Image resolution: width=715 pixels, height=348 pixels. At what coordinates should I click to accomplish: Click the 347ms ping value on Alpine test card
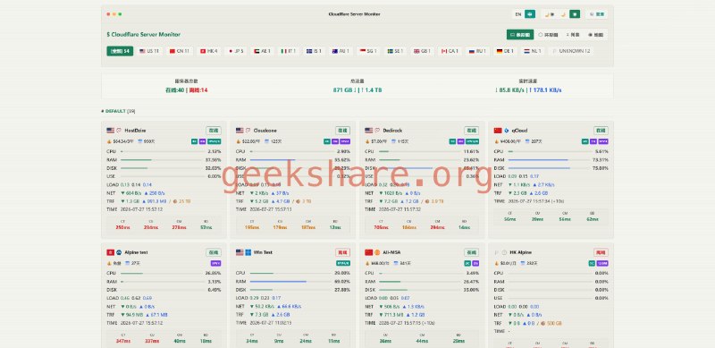pyautogui.click(x=122, y=341)
